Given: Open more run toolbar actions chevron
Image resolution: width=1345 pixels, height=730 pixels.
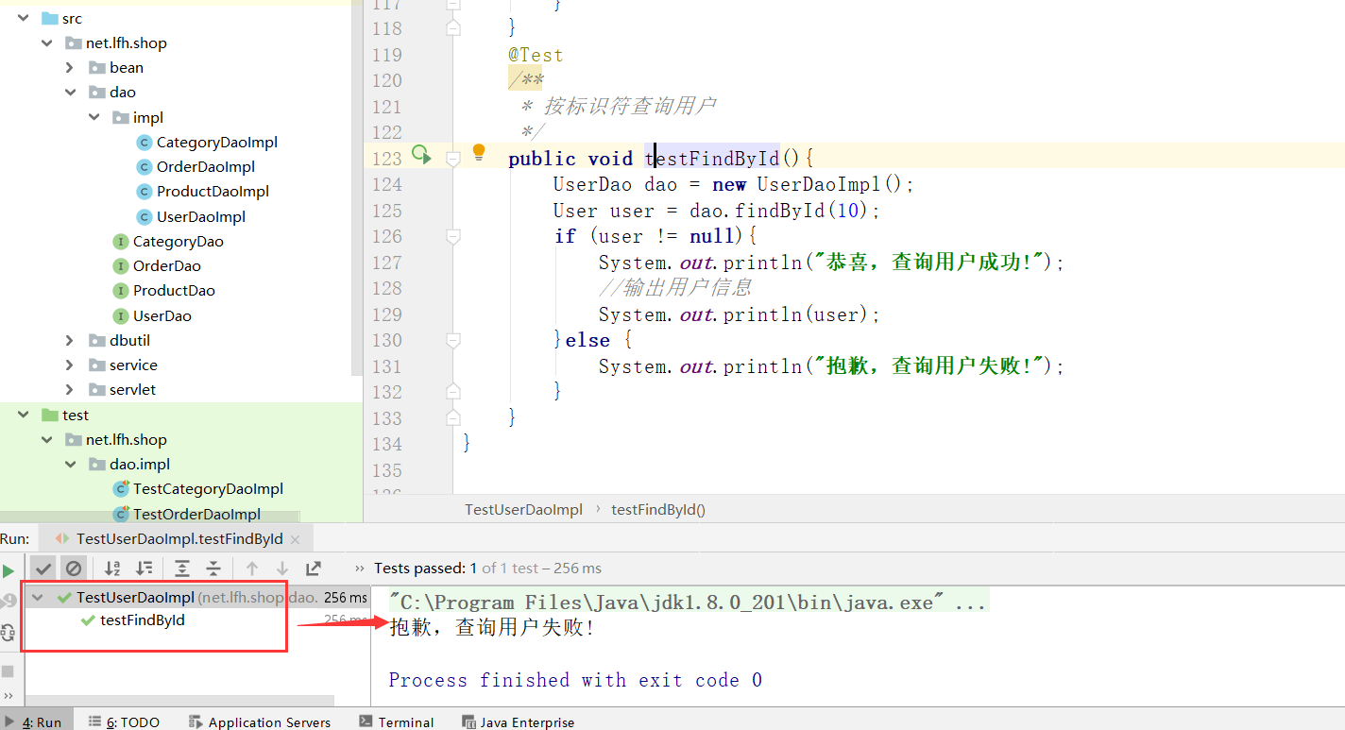Looking at the screenshot, I should coord(8,696).
